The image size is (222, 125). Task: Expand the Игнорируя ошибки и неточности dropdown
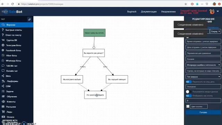(203, 65)
